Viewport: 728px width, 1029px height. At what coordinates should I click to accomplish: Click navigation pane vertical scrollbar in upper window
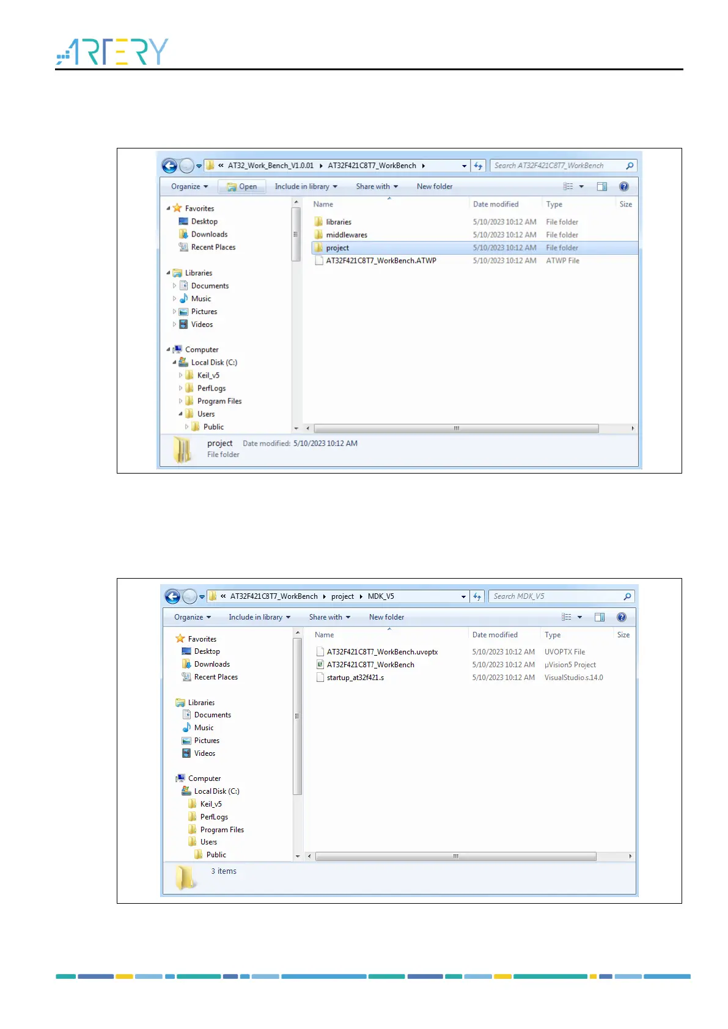296,235
